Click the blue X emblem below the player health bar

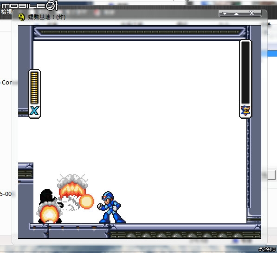click(x=34, y=111)
